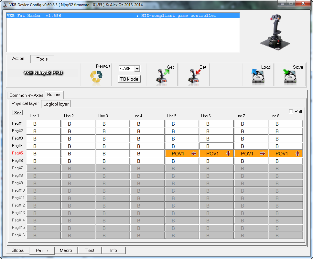Click the TB Mode button
This screenshot has width=313, height=259.
129,79
